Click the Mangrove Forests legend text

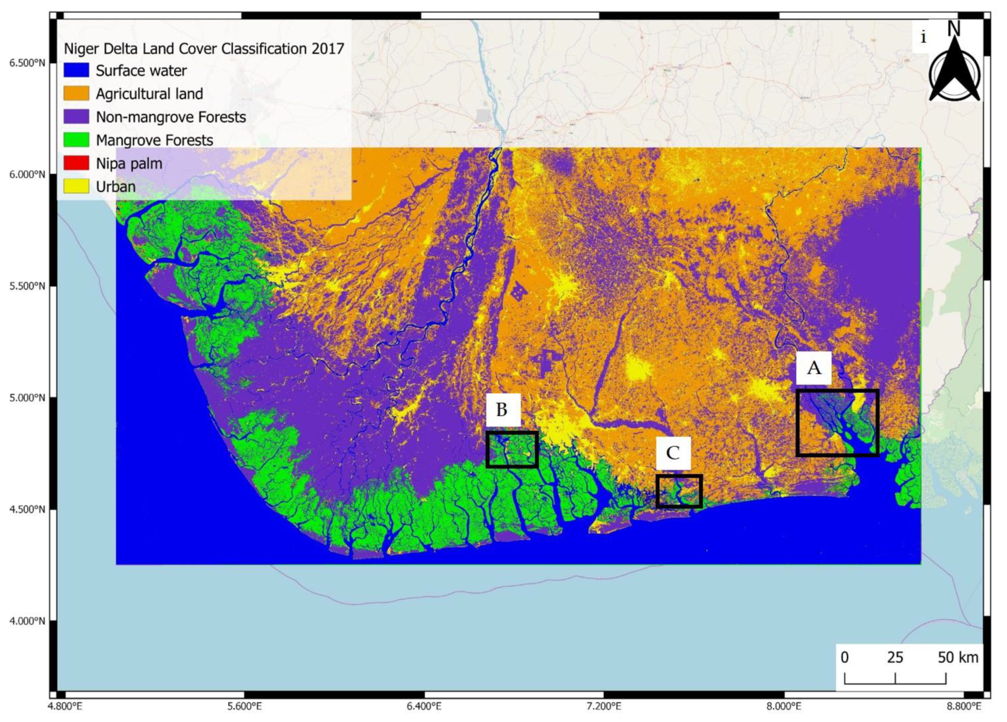154,140
